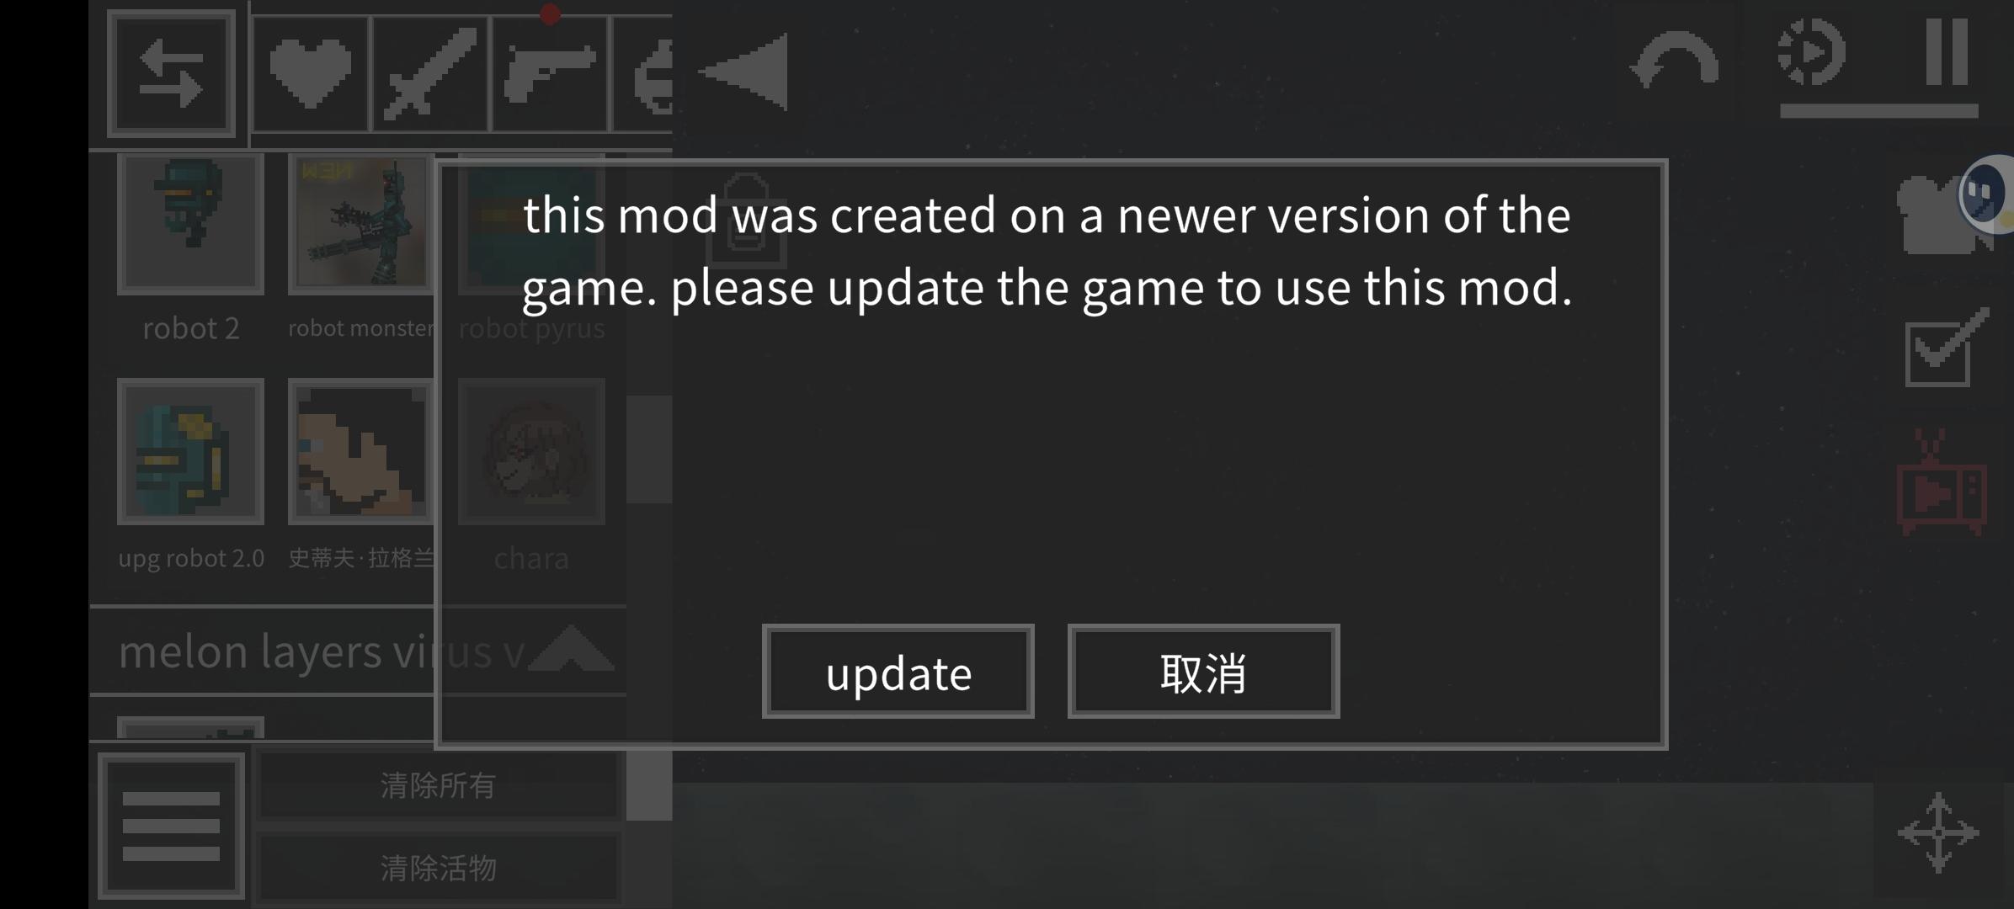Click the swap arrows icon
This screenshot has height=909, width=2014.
click(171, 74)
